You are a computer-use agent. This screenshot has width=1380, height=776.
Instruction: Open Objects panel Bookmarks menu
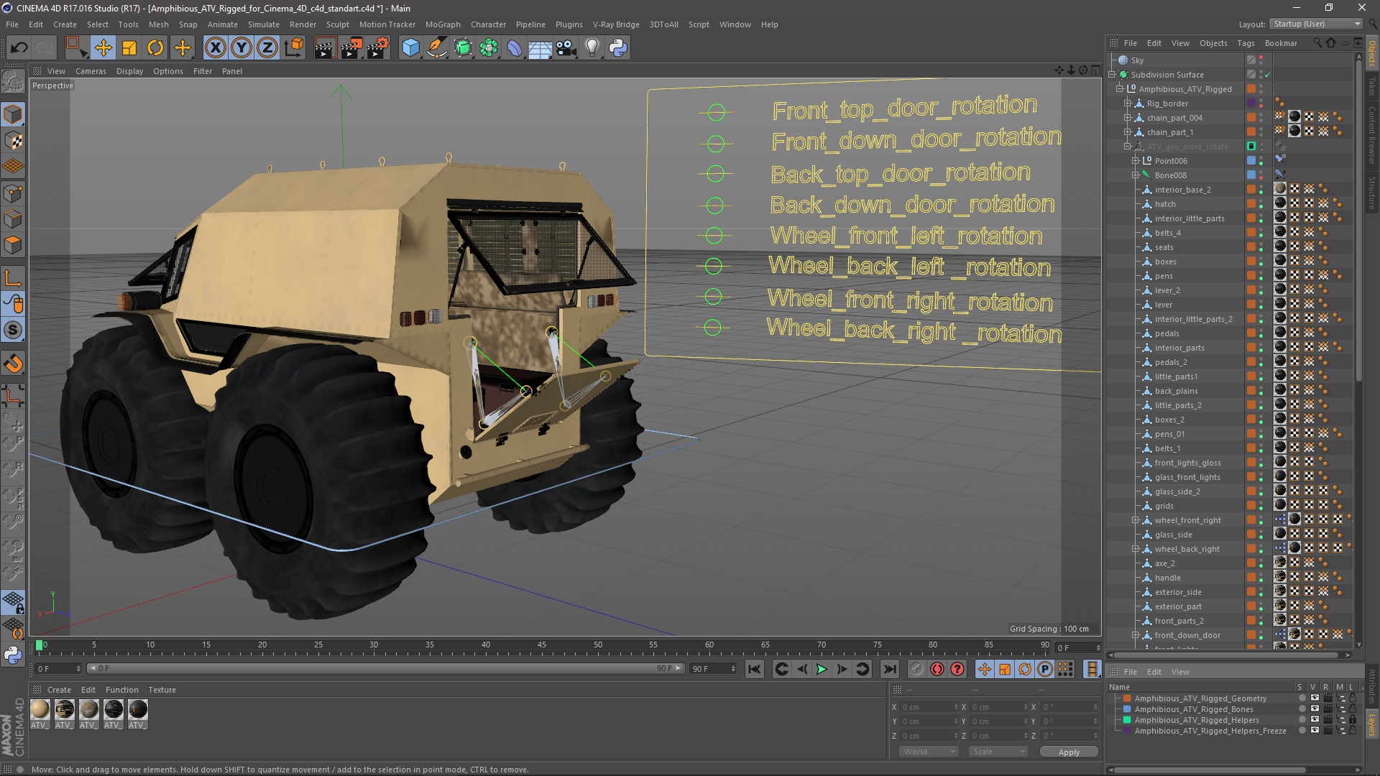1281,43
